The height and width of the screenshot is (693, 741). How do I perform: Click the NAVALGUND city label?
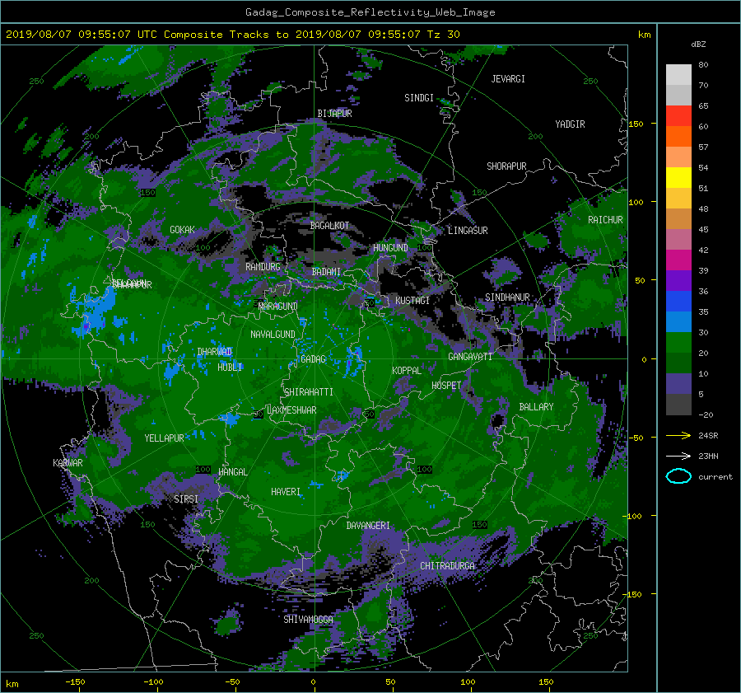tap(273, 335)
